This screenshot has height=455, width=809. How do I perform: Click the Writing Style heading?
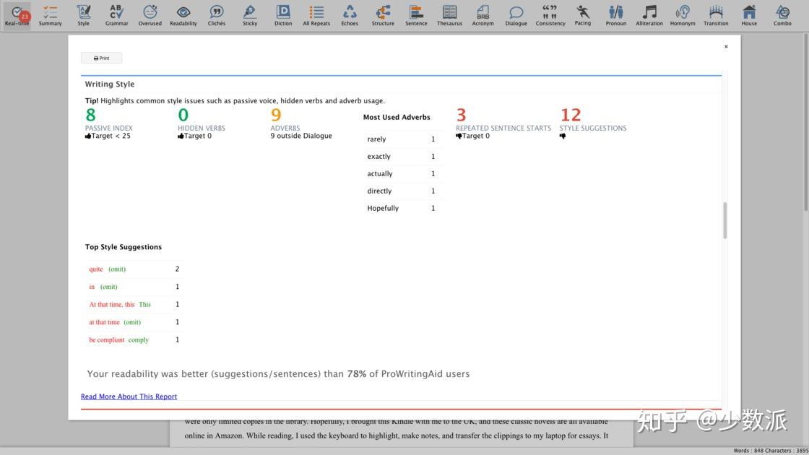tap(109, 84)
